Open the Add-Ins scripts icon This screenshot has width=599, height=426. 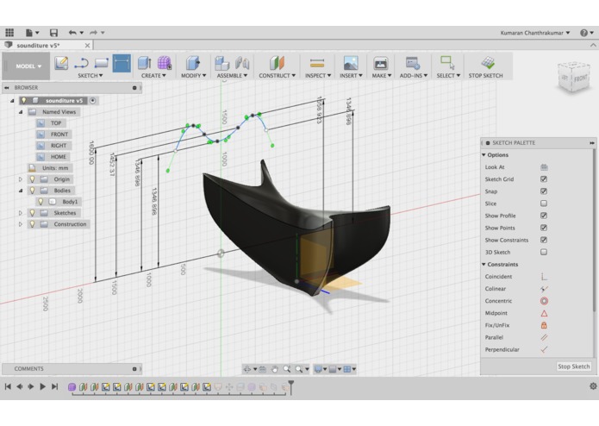coord(413,63)
